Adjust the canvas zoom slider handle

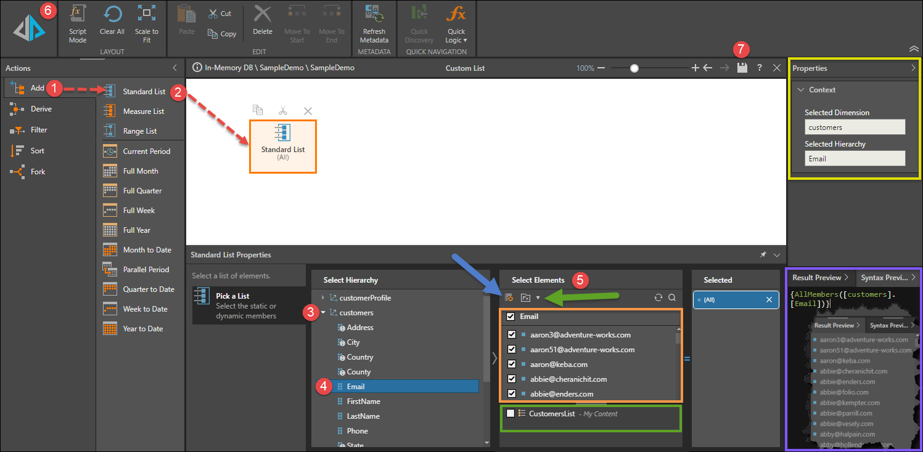634,68
